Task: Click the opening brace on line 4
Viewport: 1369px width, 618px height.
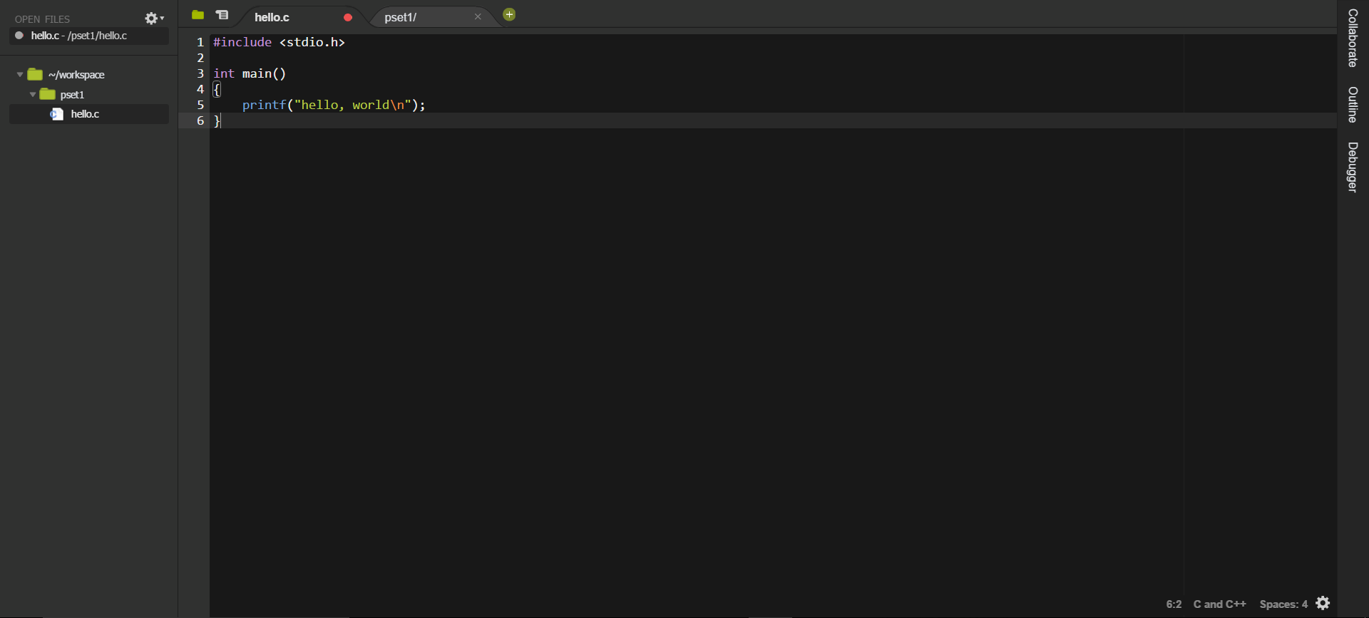Action: pos(217,89)
